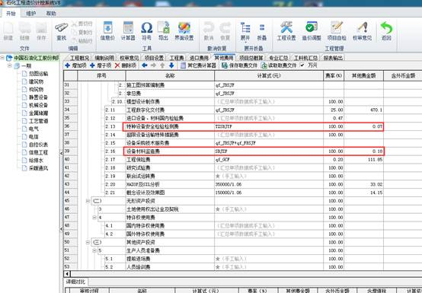This screenshot has width=422, height=293.
Task: Run 项目自检 project self-check
Action: 337,30
